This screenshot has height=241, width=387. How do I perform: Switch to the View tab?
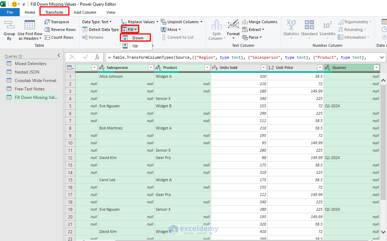pyautogui.click(x=111, y=12)
